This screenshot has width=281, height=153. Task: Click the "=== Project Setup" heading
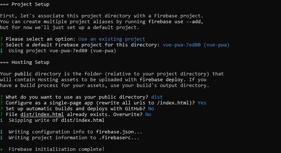click(x=25, y=4)
